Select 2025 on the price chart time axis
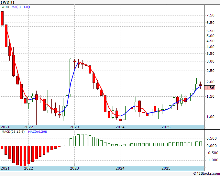Screen dimensions: 220x176 166,127
